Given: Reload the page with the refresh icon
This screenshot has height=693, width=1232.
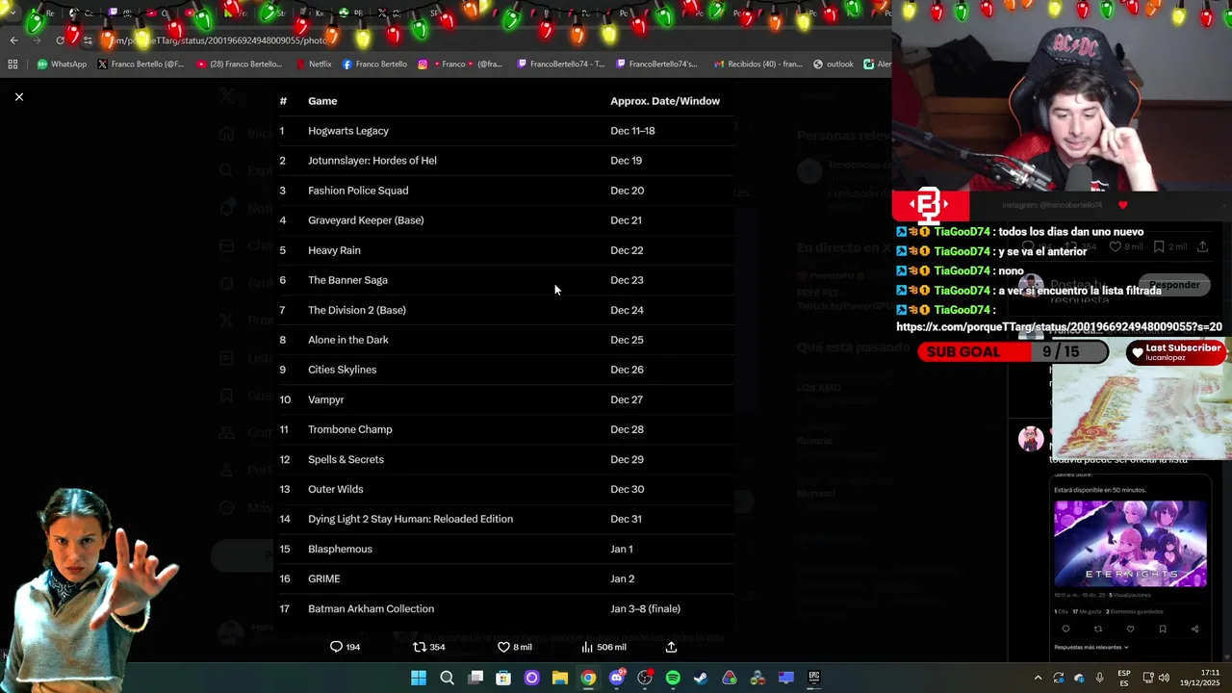Looking at the screenshot, I should [x=60, y=40].
